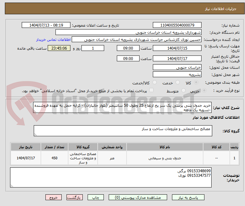Screen dimensions: 245x206
Task: Click the شماره نیاز field 1104005504000079
Action: point(177,25)
